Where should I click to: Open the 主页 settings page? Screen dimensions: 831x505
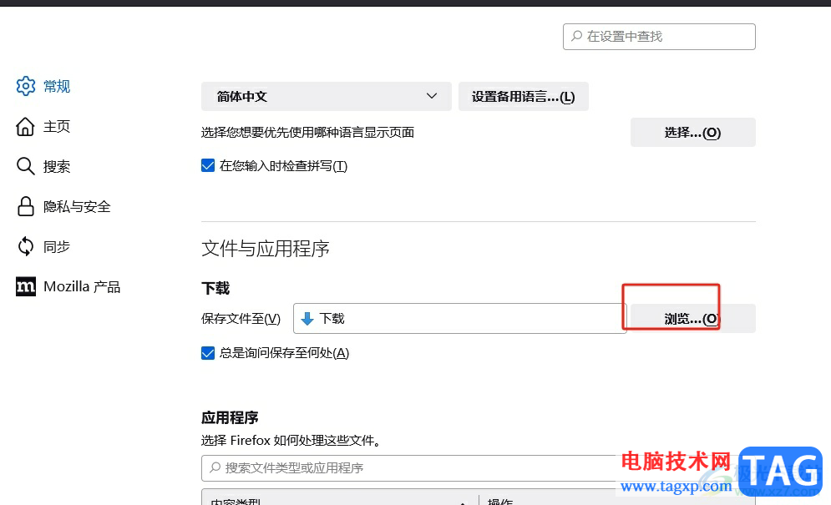53,126
